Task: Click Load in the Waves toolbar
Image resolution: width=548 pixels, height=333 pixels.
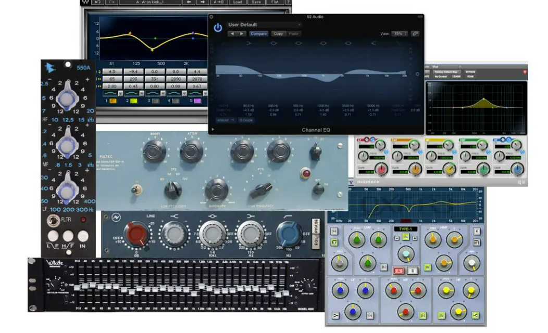Action: tap(238, 2)
